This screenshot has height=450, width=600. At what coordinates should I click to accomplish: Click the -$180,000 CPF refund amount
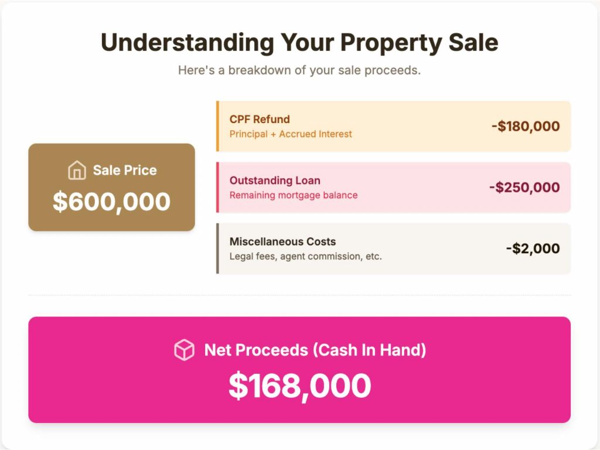(525, 127)
